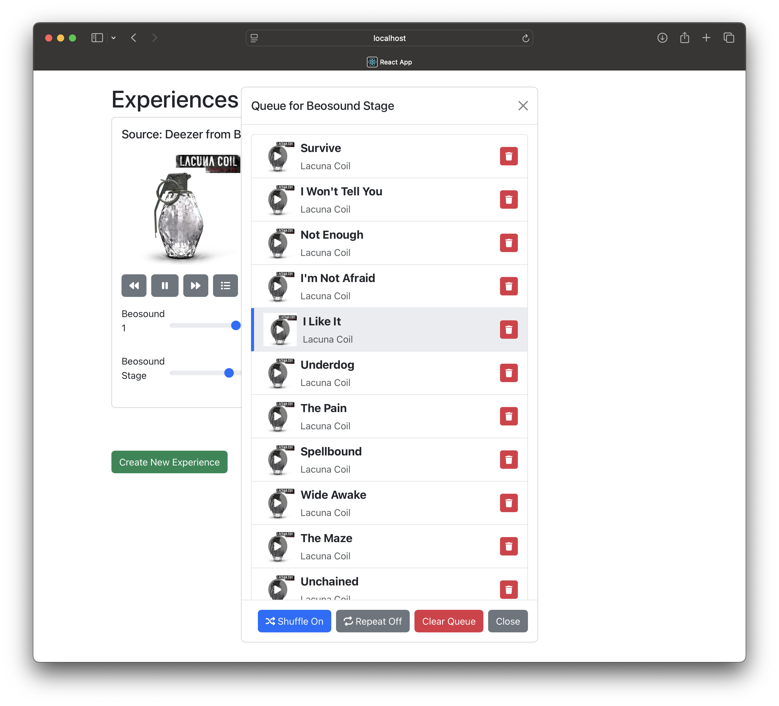
Task: Select the Spellbound track title
Action: (x=331, y=451)
